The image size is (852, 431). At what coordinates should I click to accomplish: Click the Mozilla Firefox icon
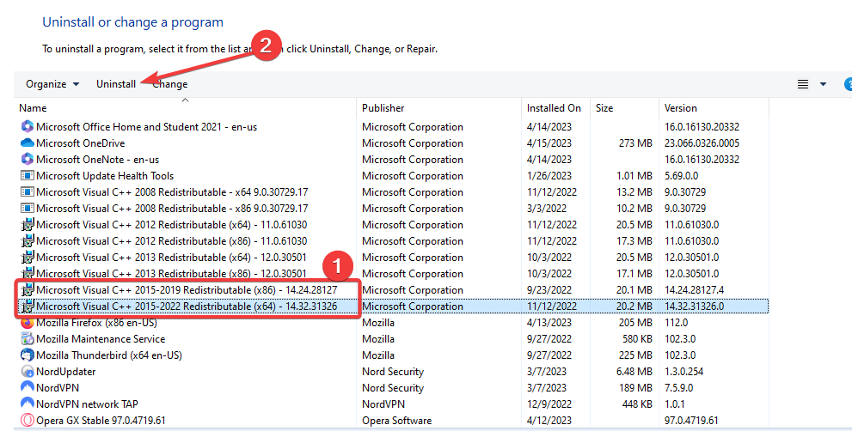(x=28, y=323)
